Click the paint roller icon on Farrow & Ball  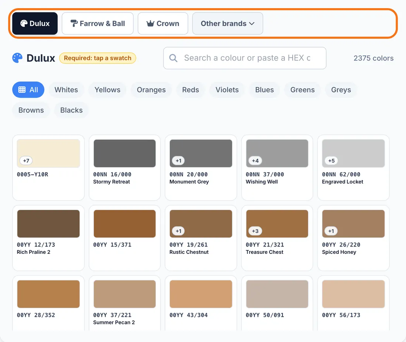pyautogui.click(x=74, y=24)
